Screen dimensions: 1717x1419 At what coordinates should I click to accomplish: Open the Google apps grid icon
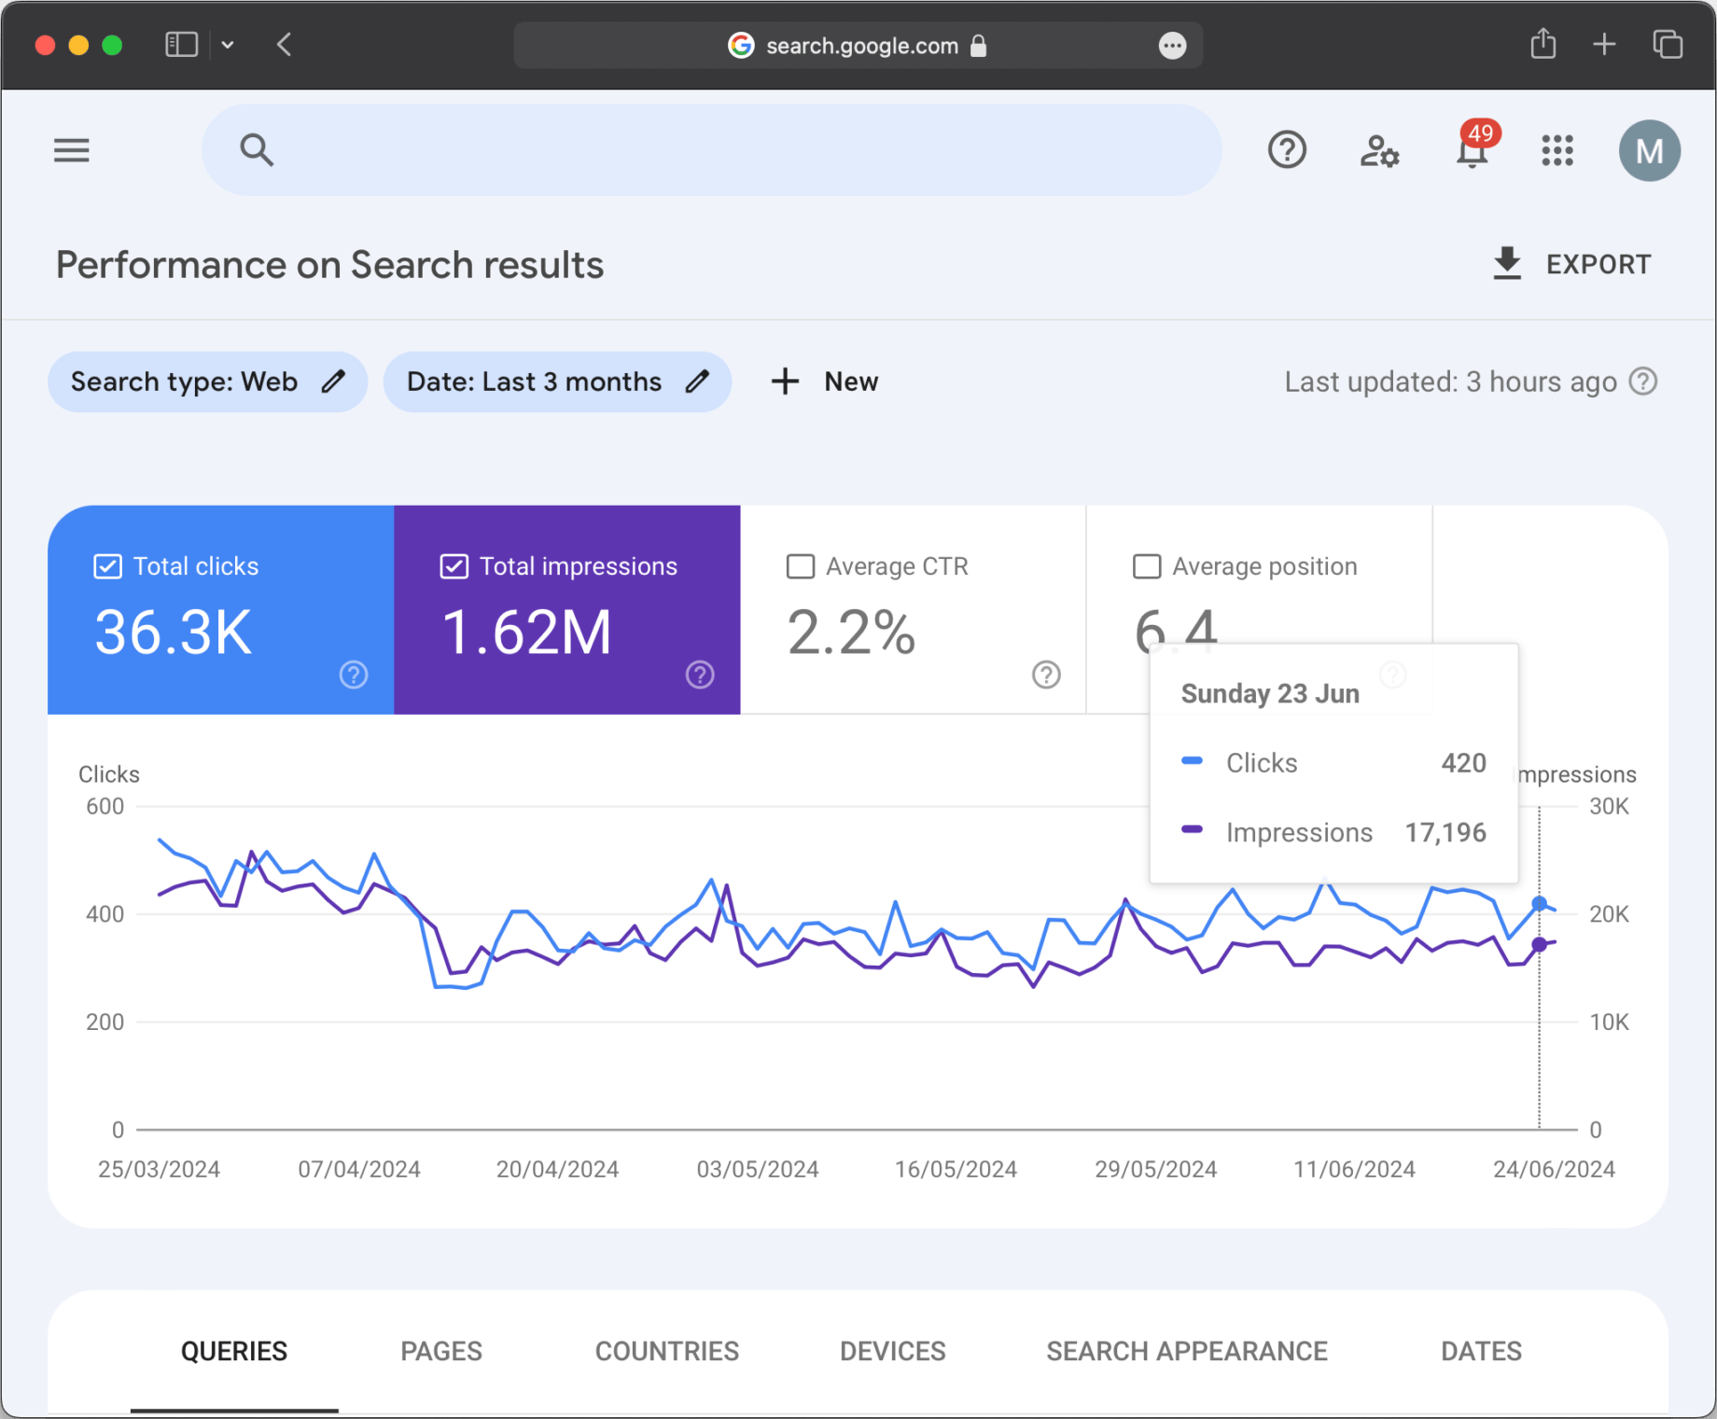coord(1556,150)
